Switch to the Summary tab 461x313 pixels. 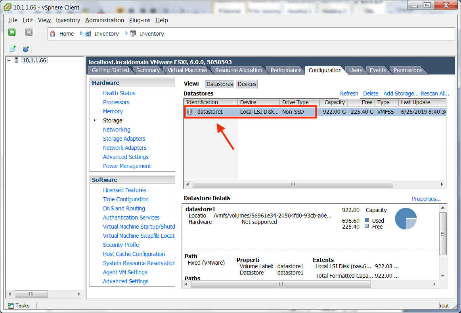tap(148, 70)
